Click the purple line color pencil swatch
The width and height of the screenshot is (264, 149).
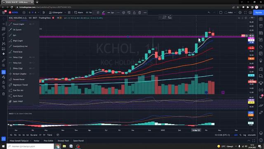coord(104,12)
